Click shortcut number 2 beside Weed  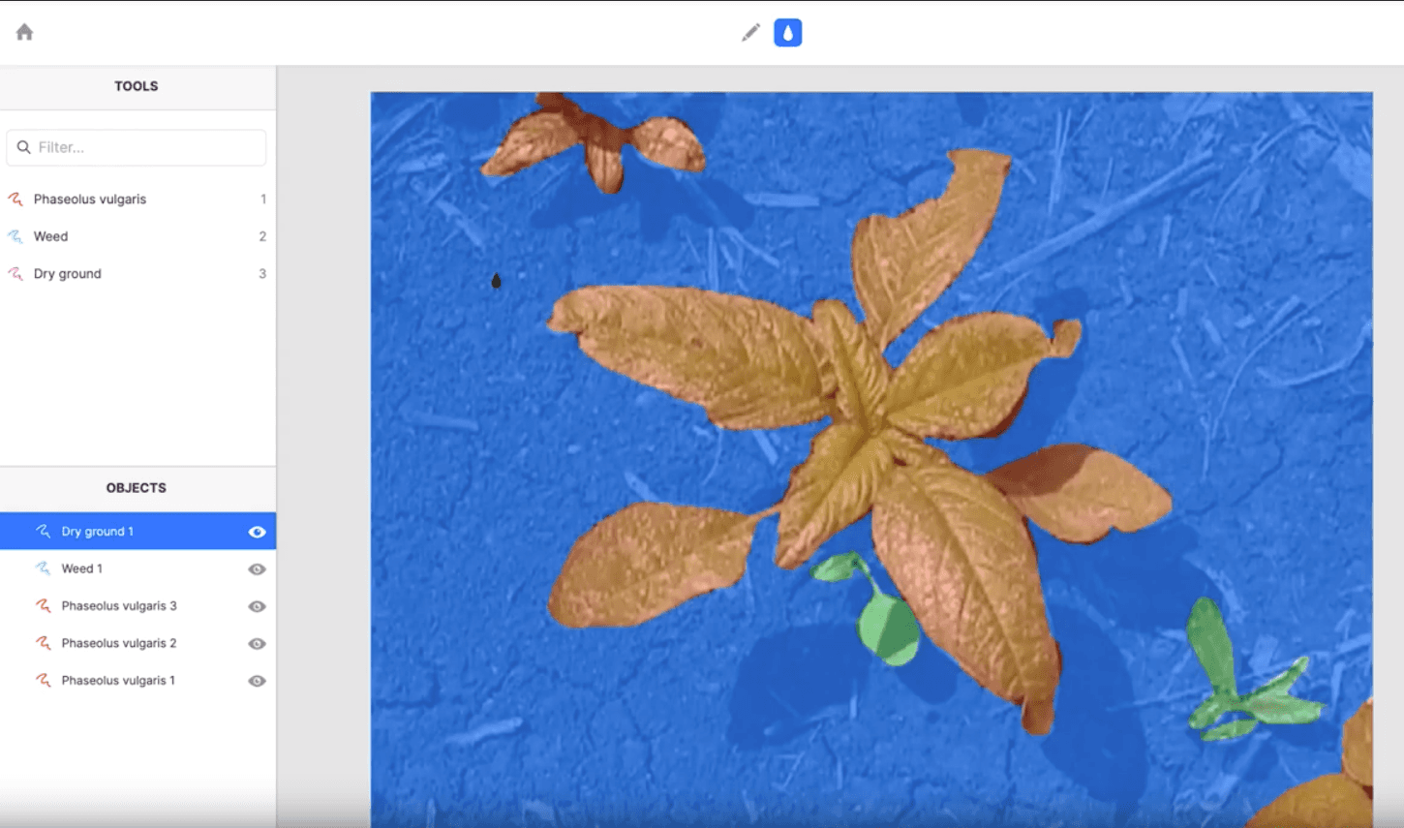coord(262,236)
